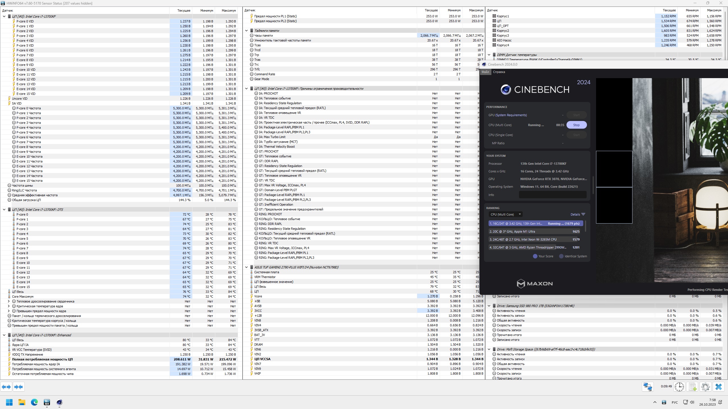The height and width of the screenshot is (409, 728).
Task: Open the Файл menu in Cinebench
Action: tap(485, 72)
